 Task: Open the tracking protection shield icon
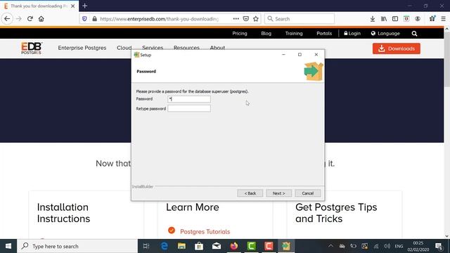coord(84,19)
